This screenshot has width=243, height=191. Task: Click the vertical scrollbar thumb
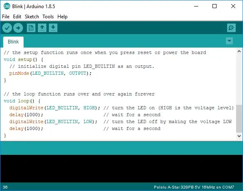(x=239, y=119)
